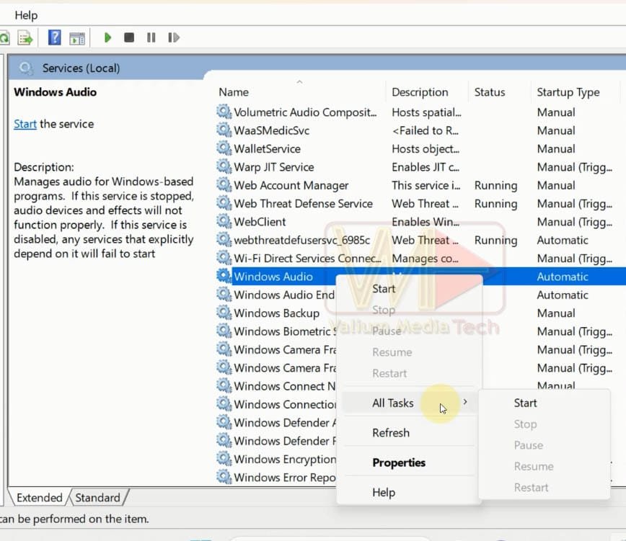This screenshot has width=626, height=541.
Task: Click the Restart Service toolbar icon
Action: click(x=174, y=38)
